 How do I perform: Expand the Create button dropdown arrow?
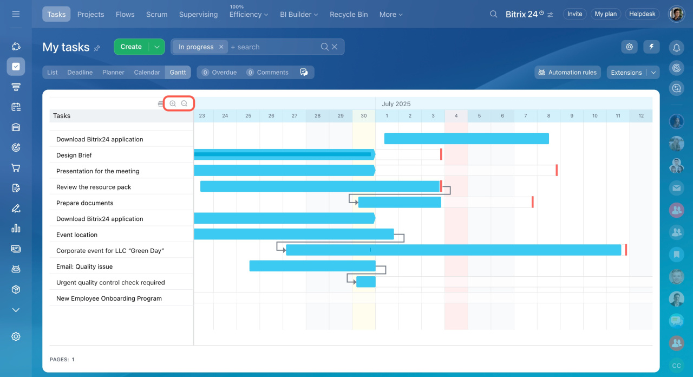157,47
